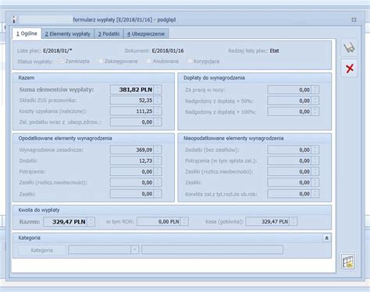Open the Ogólne tab
This screenshot has width=370, height=292.
click(x=27, y=33)
